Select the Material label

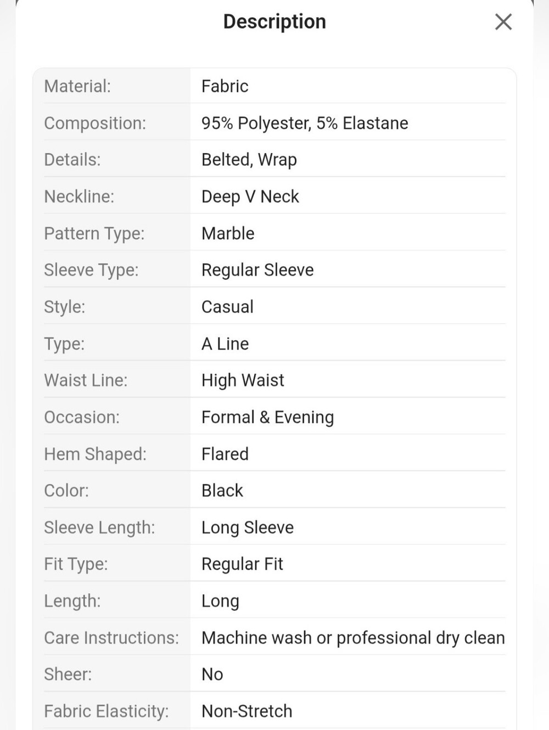77,86
